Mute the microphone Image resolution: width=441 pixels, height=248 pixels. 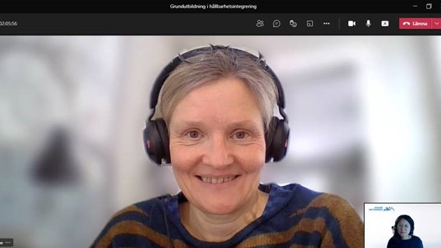coord(368,23)
